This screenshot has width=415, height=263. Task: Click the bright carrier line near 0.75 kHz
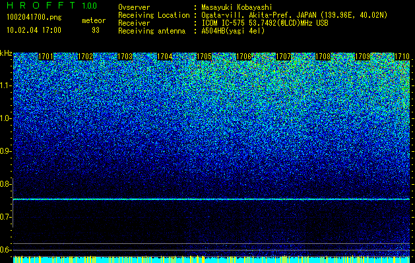point(212,199)
